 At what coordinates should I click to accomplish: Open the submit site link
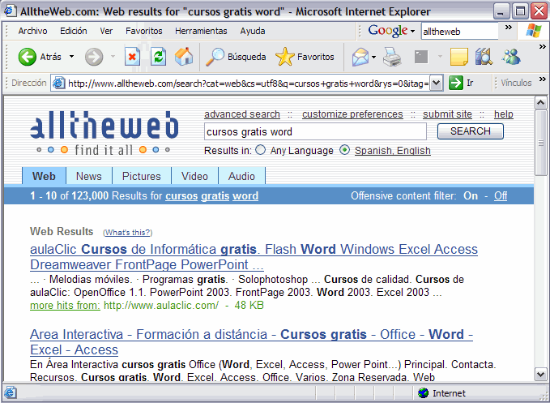(x=447, y=114)
